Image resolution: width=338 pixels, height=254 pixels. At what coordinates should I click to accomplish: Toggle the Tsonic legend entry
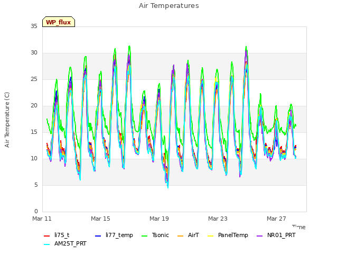[x=155, y=235]
